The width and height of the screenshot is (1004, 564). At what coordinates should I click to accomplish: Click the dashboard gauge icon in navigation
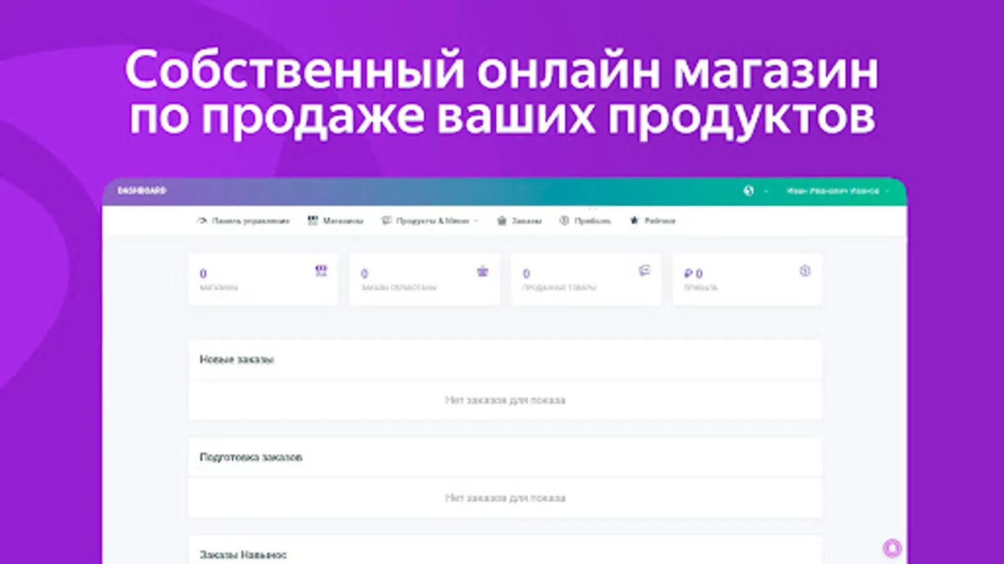pos(202,221)
